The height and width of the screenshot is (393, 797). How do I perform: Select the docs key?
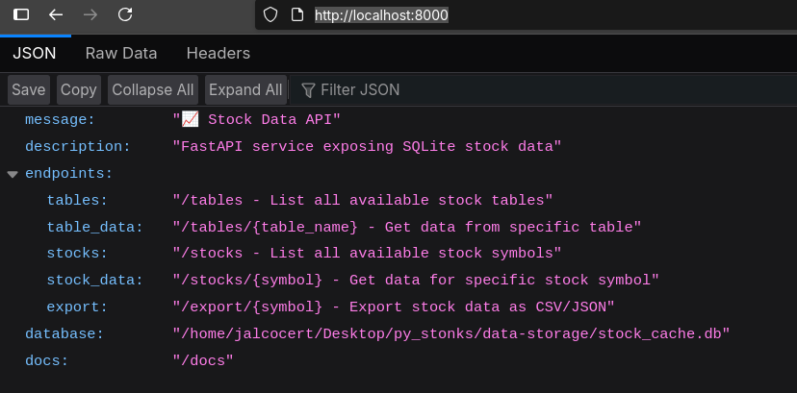pos(47,361)
